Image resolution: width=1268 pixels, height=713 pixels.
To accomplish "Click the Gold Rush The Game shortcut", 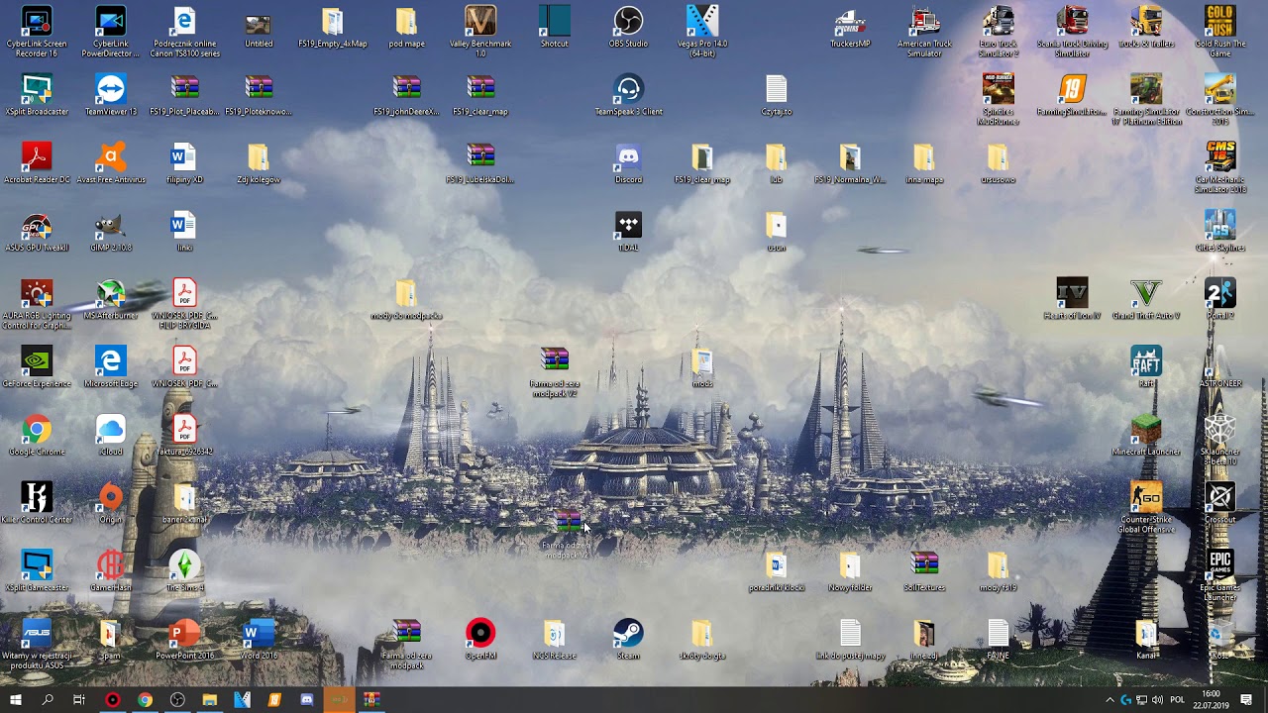I will (1219, 31).
